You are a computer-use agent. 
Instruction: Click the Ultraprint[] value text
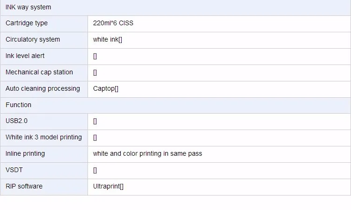tap(108, 187)
